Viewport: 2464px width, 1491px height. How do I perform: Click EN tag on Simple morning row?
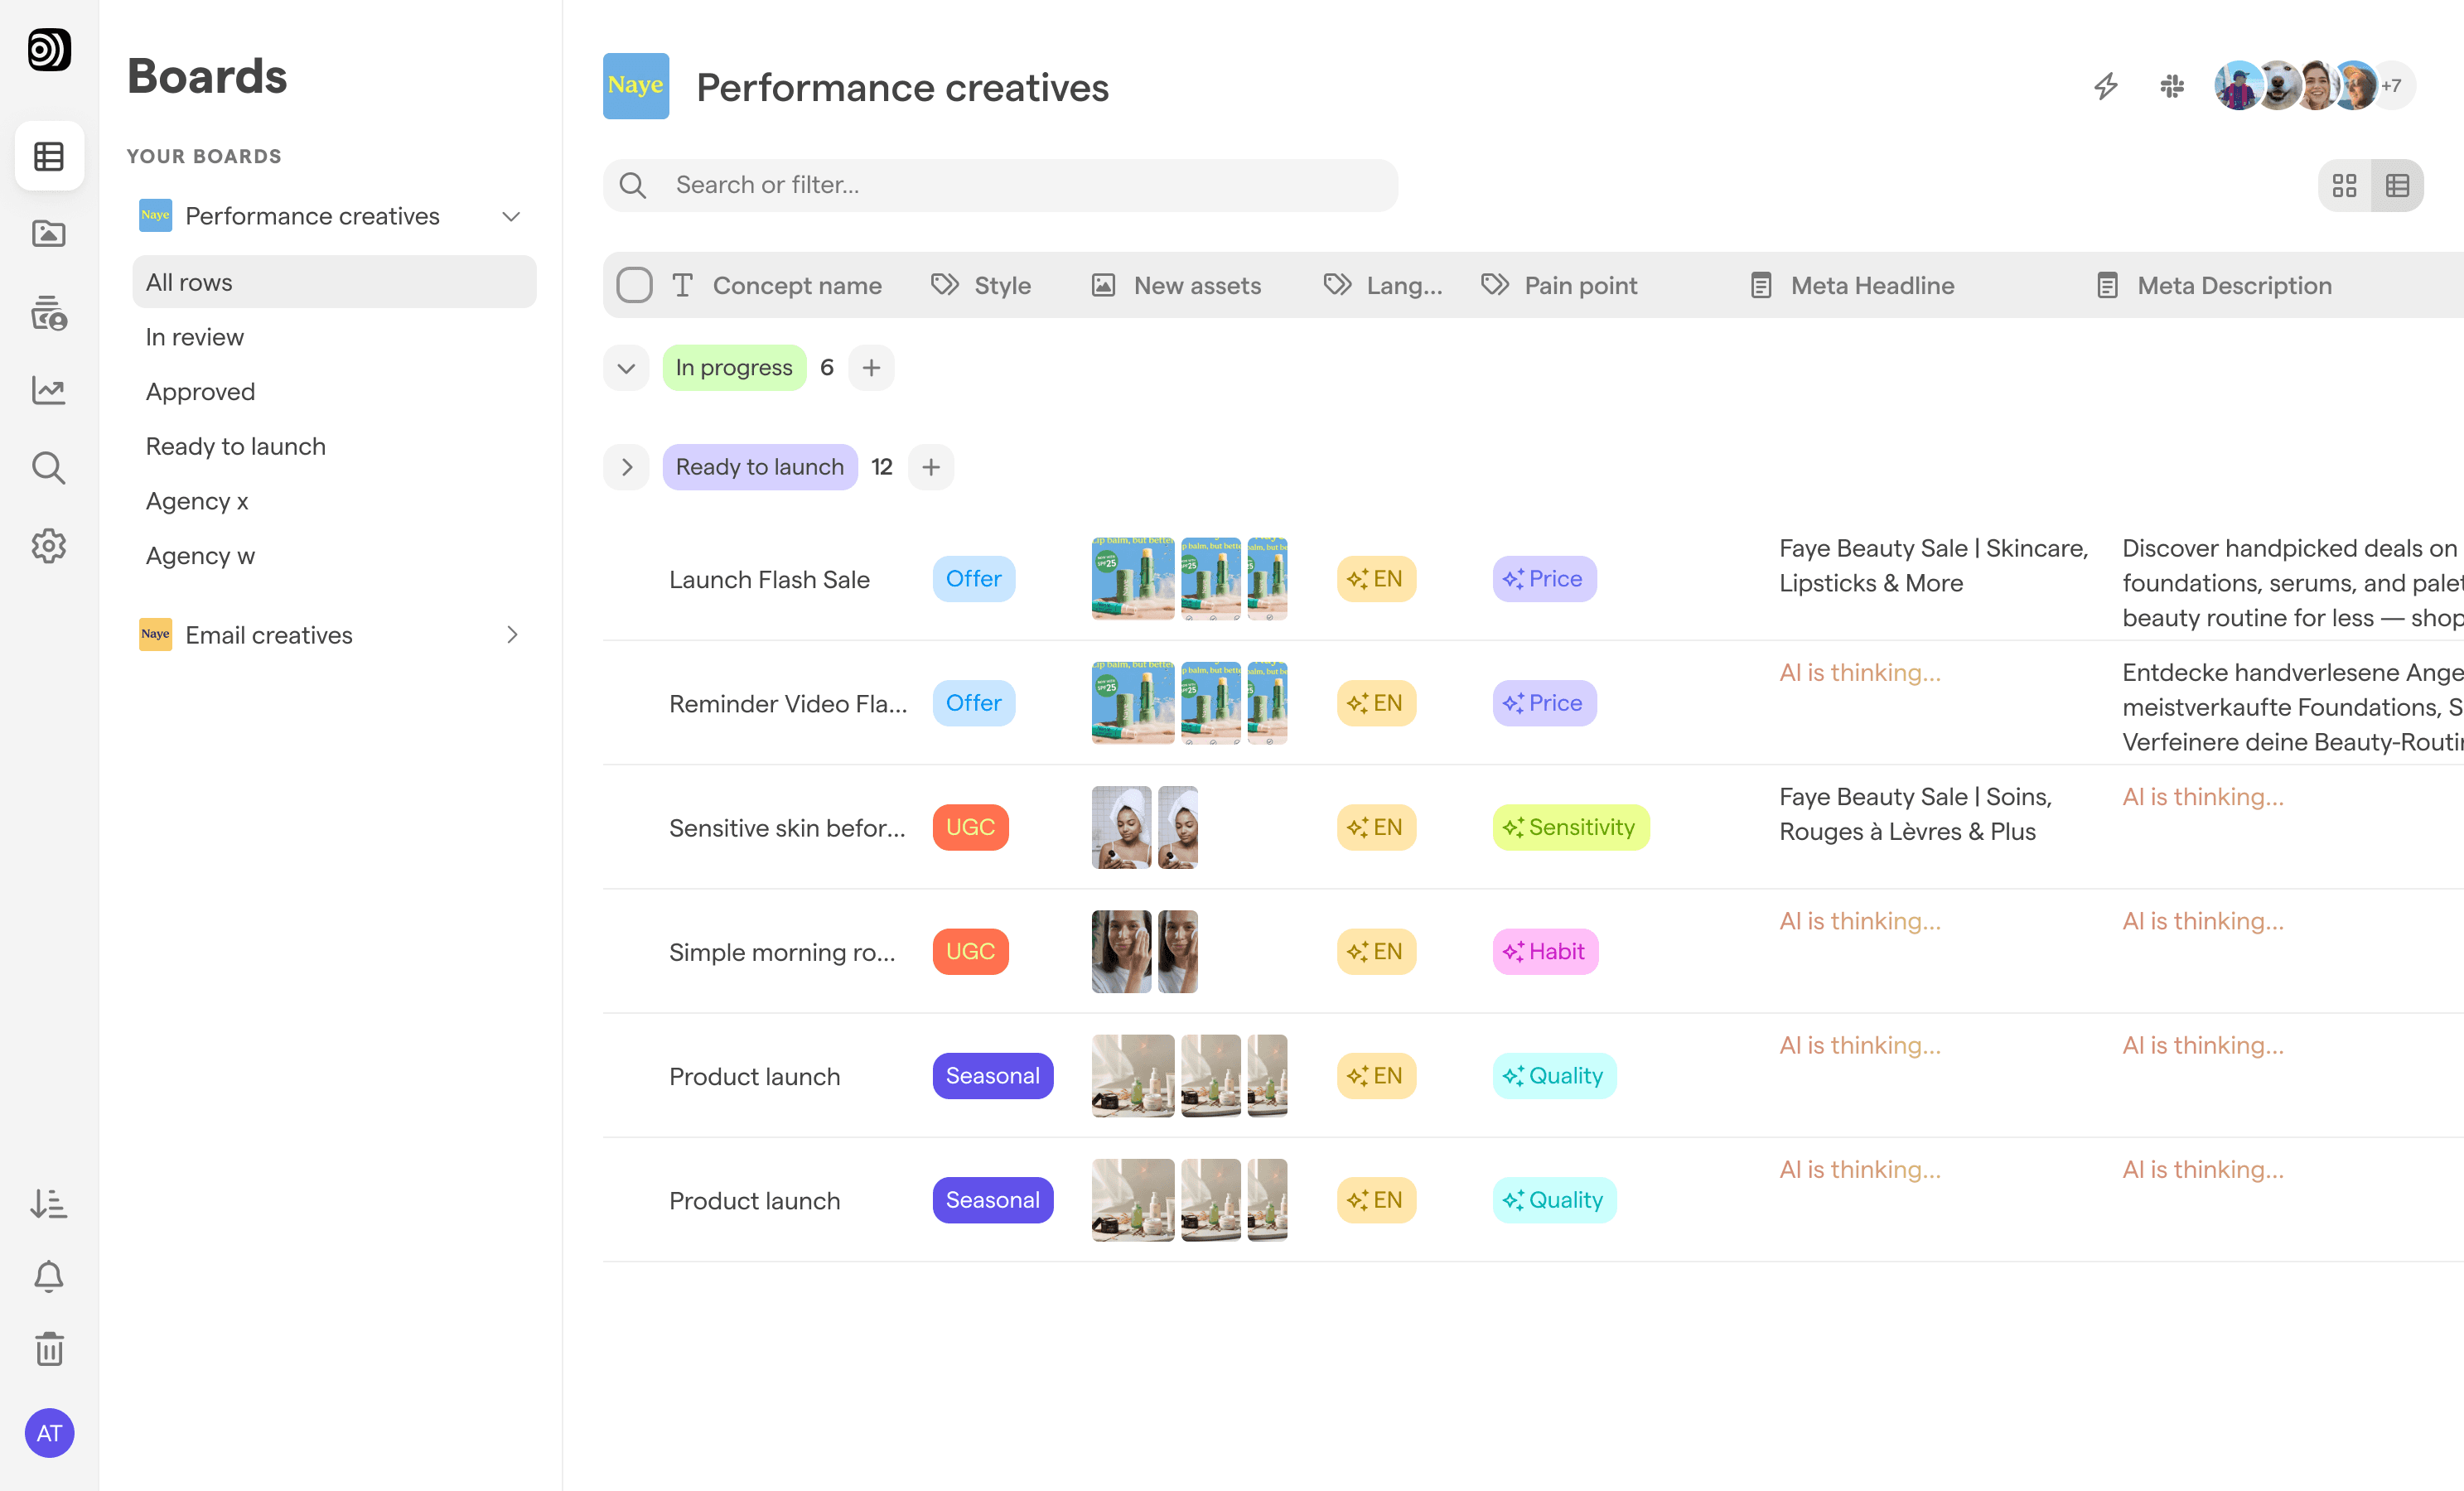tap(1376, 952)
